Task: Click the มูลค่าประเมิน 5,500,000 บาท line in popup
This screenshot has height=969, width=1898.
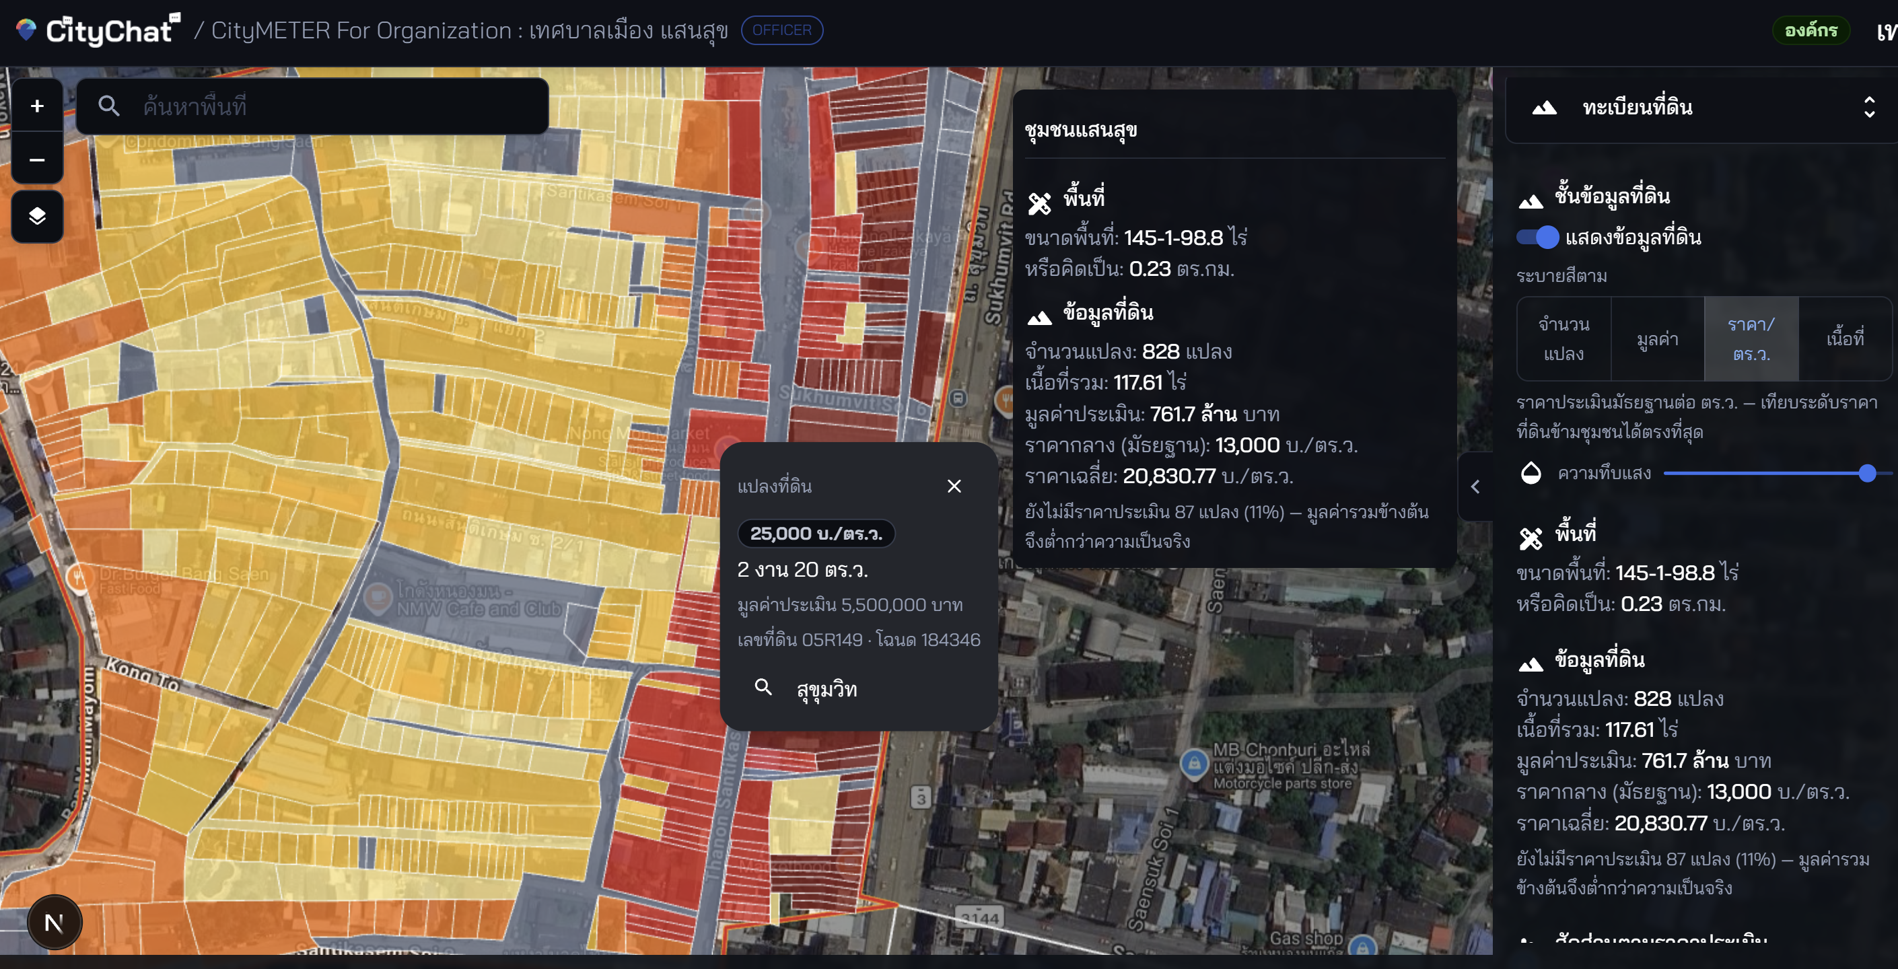Action: pyautogui.click(x=850, y=605)
